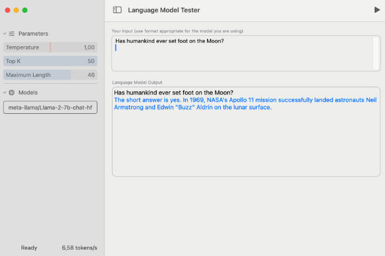Click the 6,58 tokens/s speed indicator
Image resolution: width=385 pixels, height=256 pixels.
(x=79, y=248)
